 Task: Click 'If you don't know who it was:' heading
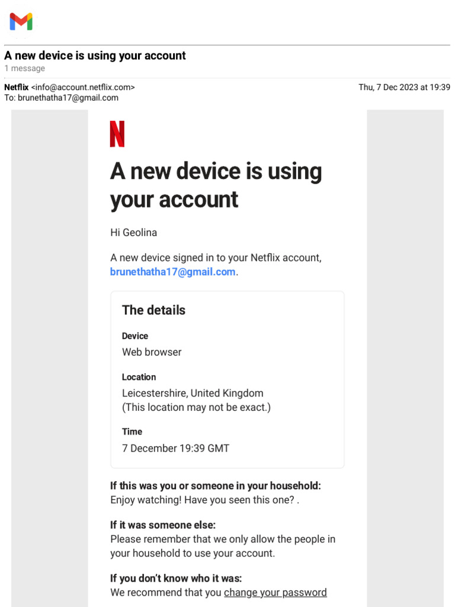176,579
